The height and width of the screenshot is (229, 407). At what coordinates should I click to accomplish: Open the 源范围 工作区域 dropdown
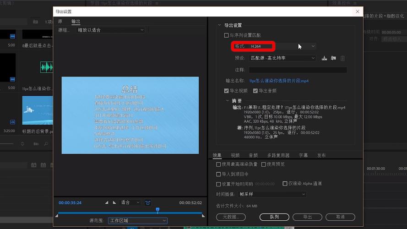pyautogui.click(x=137, y=221)
